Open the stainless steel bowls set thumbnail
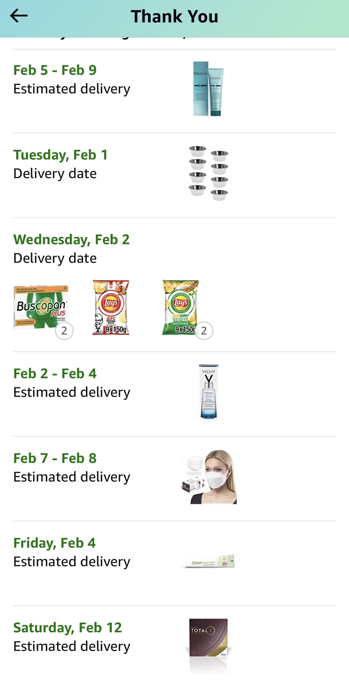The image size is (349, 685). point(209,173)
